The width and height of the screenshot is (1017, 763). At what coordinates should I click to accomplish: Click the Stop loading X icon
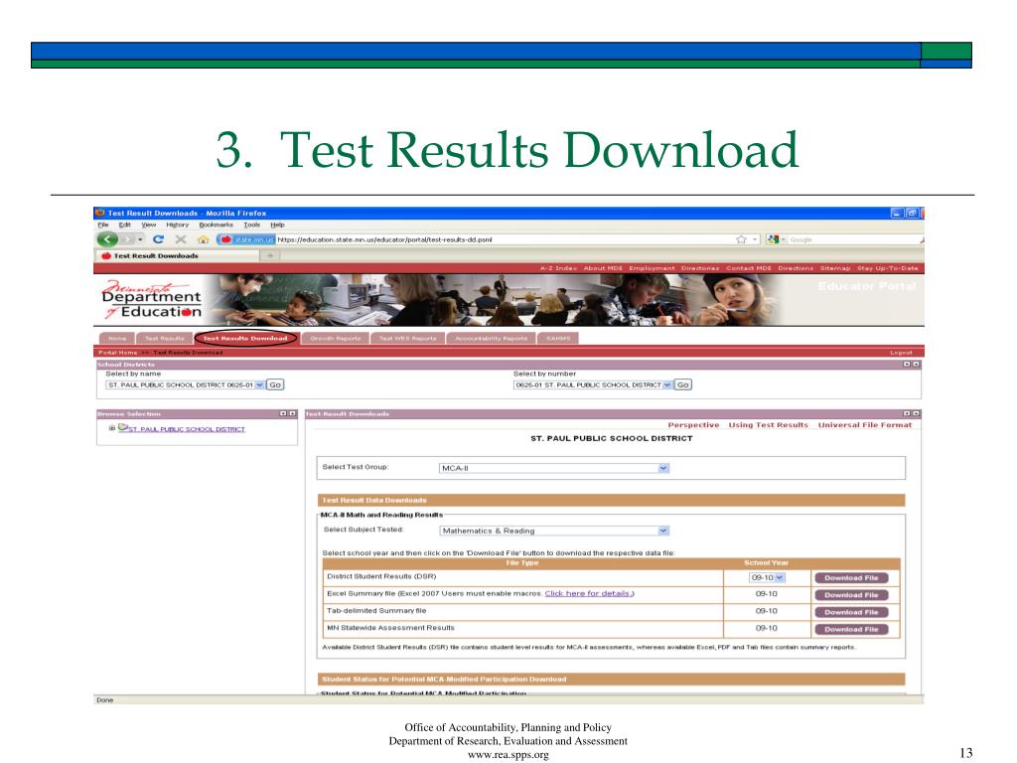point(181,239)
